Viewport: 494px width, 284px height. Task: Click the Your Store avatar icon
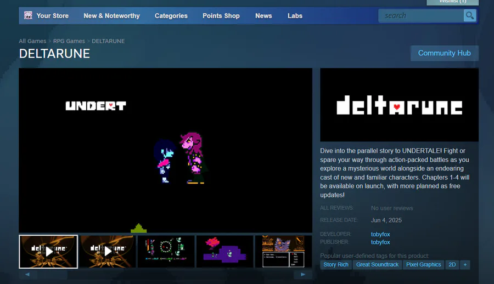tap(28, 15)
